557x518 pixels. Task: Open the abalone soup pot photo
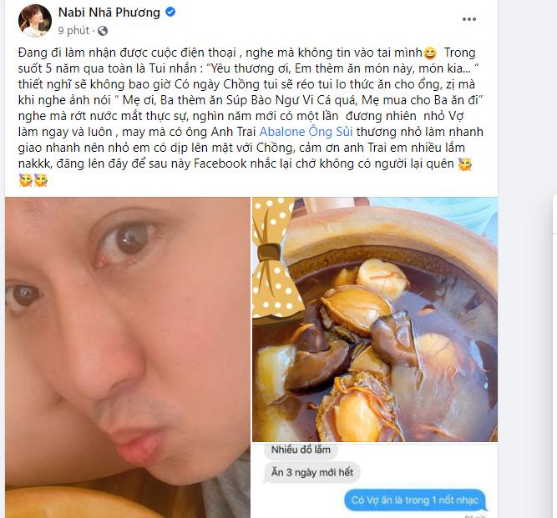375,319
